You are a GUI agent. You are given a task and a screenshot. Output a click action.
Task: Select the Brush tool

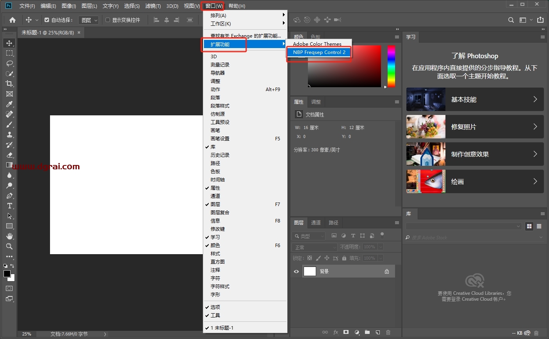[9, 124]
